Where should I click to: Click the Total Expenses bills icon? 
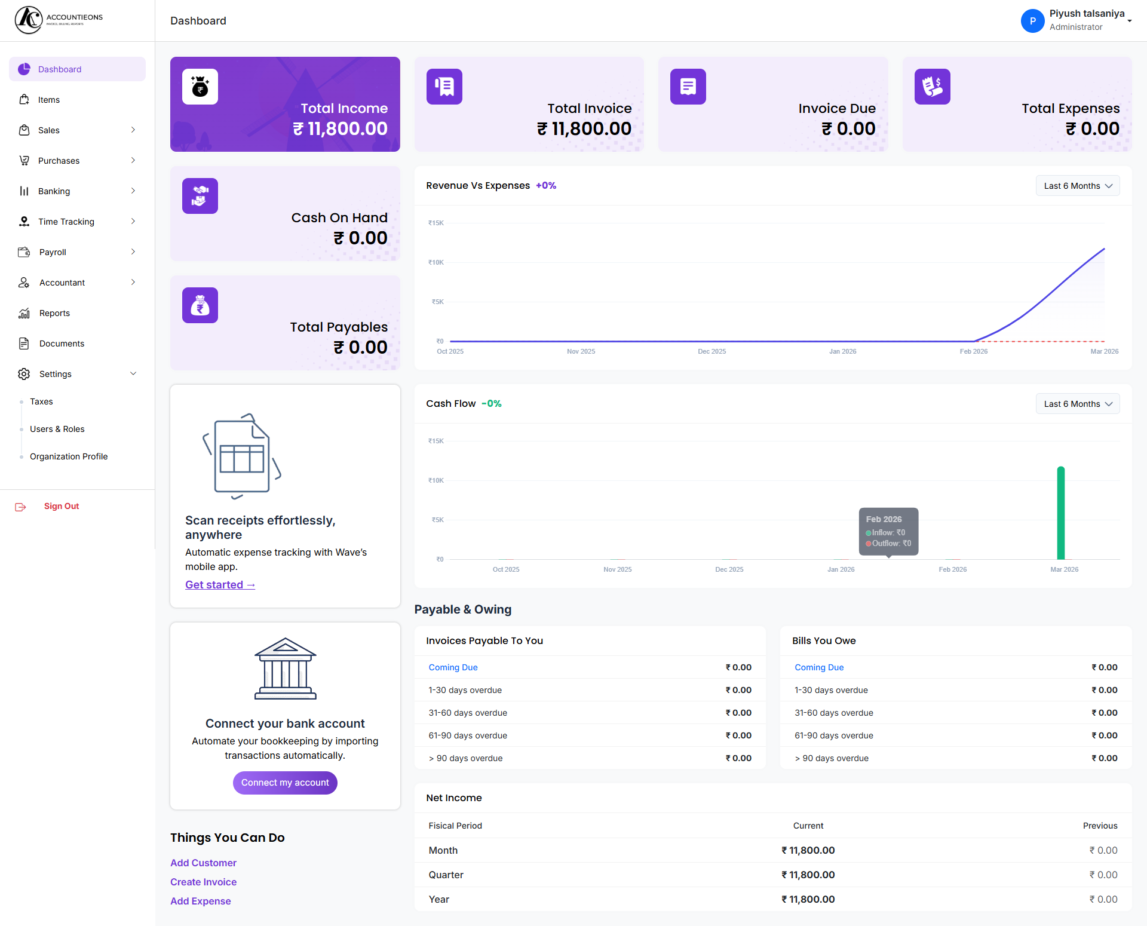point(932,87)
